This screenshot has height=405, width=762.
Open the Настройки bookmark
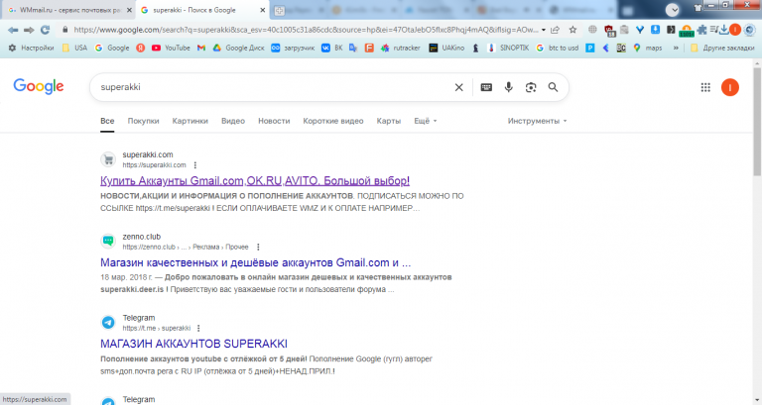(x=31, y=48)
